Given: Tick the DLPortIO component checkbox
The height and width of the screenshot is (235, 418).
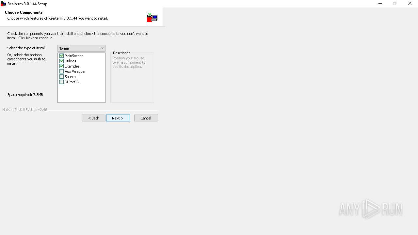Looking at the screenshot, I should 61,82.
